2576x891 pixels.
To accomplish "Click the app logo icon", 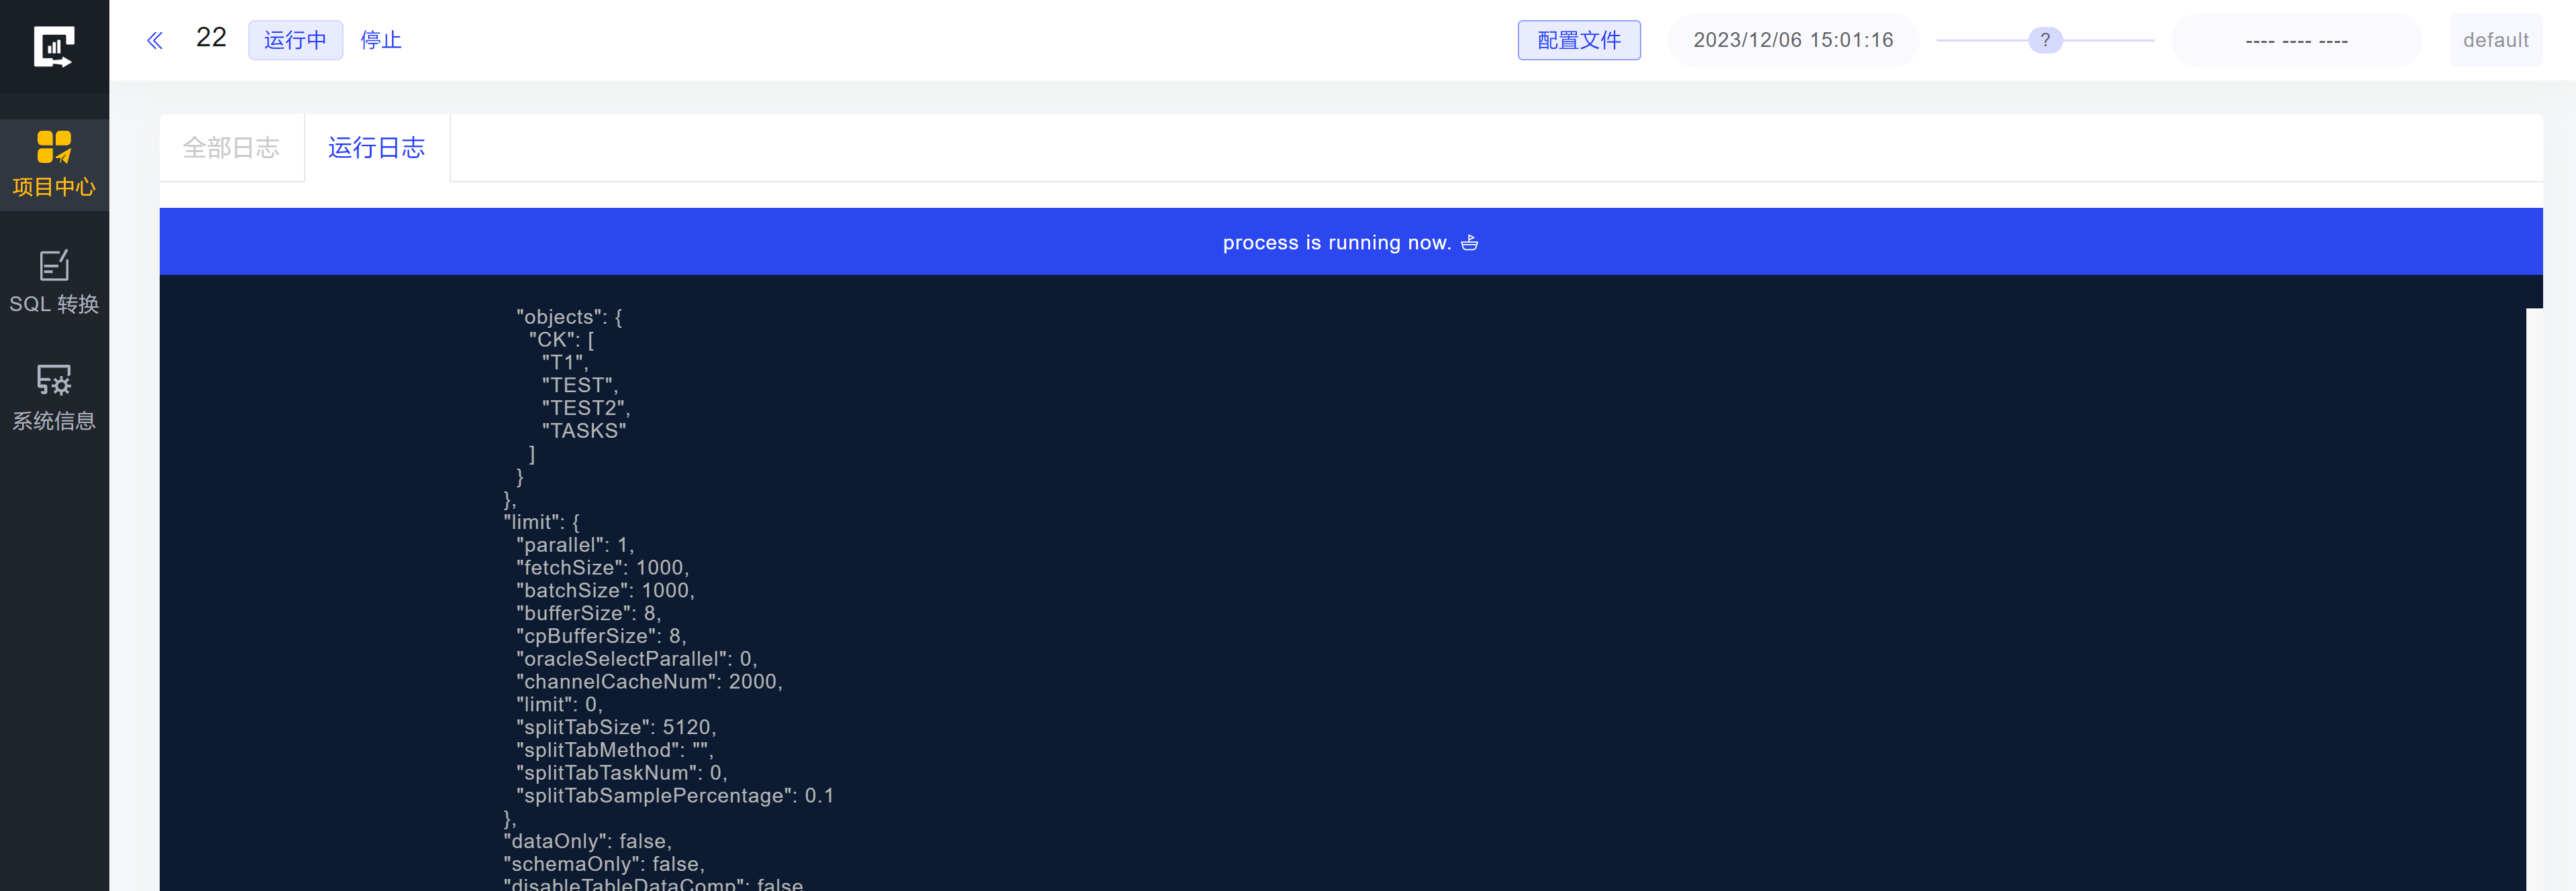I will click(x=54, y=46).
